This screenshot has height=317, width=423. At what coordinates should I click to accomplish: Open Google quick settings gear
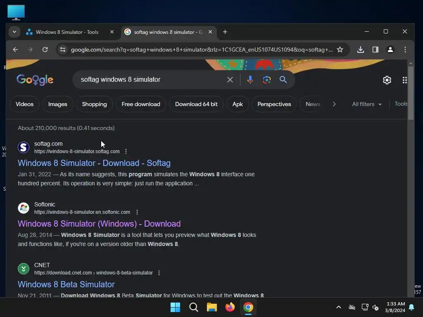[x=387, y=80]
